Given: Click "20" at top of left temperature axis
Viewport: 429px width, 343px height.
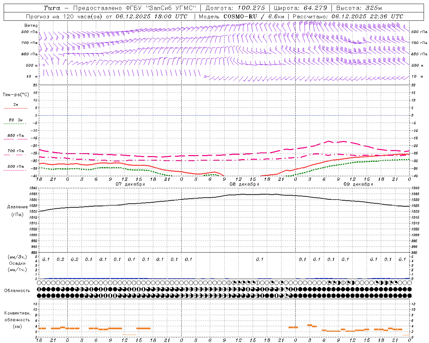Looking at the screenshot, I should [x=36, y=85].
